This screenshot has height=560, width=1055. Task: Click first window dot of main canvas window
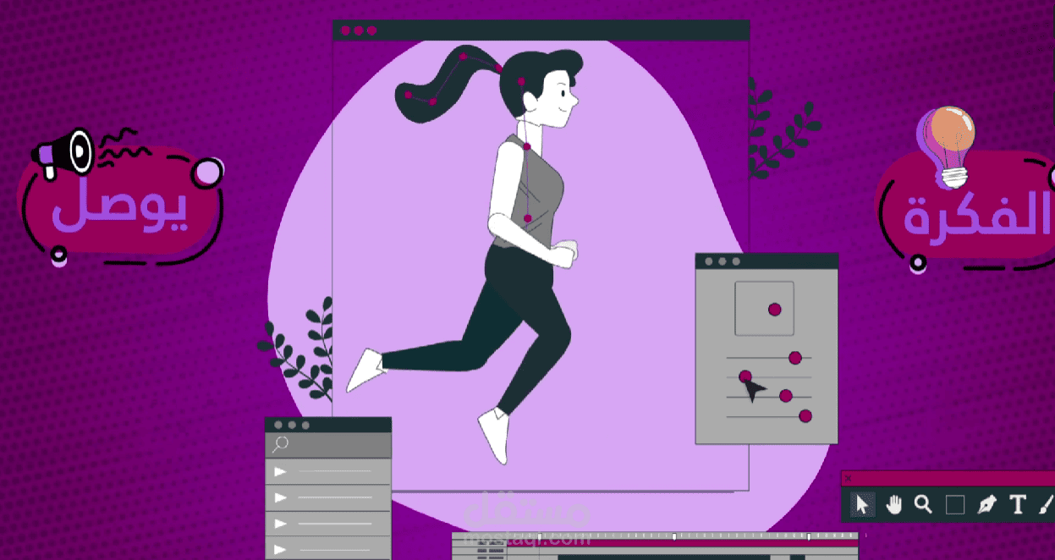click(x=345, y=30)
